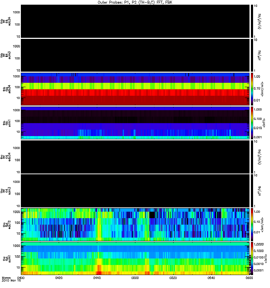This screenshot has height=288, width=270.
Task: Click the empty black thc fff 64 scm3 spectrogram
Action: click(x=135, y=191)
